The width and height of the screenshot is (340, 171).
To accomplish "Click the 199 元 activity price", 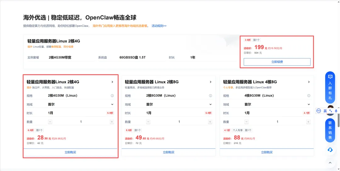I will pyautogui.click(x=261, y=47).
